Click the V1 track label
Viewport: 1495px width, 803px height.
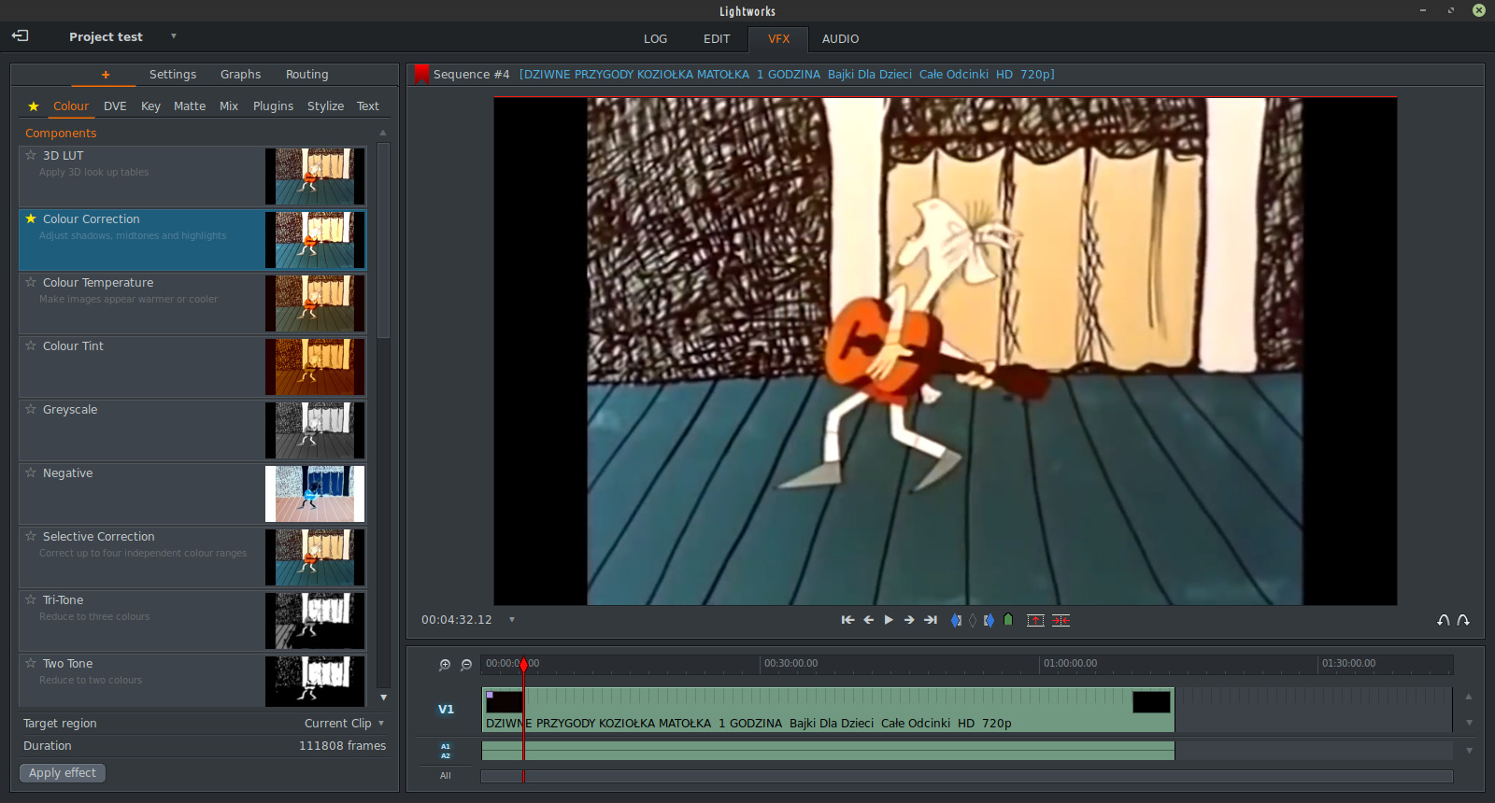(x=446, y=710)
